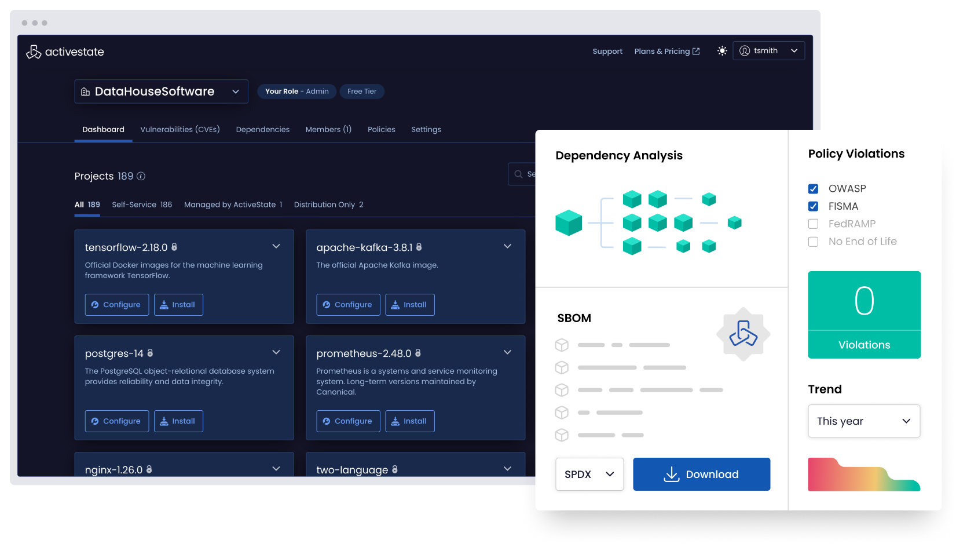Viewport: 967px width, 551px height.
Task: Check the No End of Life checkbox
Action: point(814,242)
